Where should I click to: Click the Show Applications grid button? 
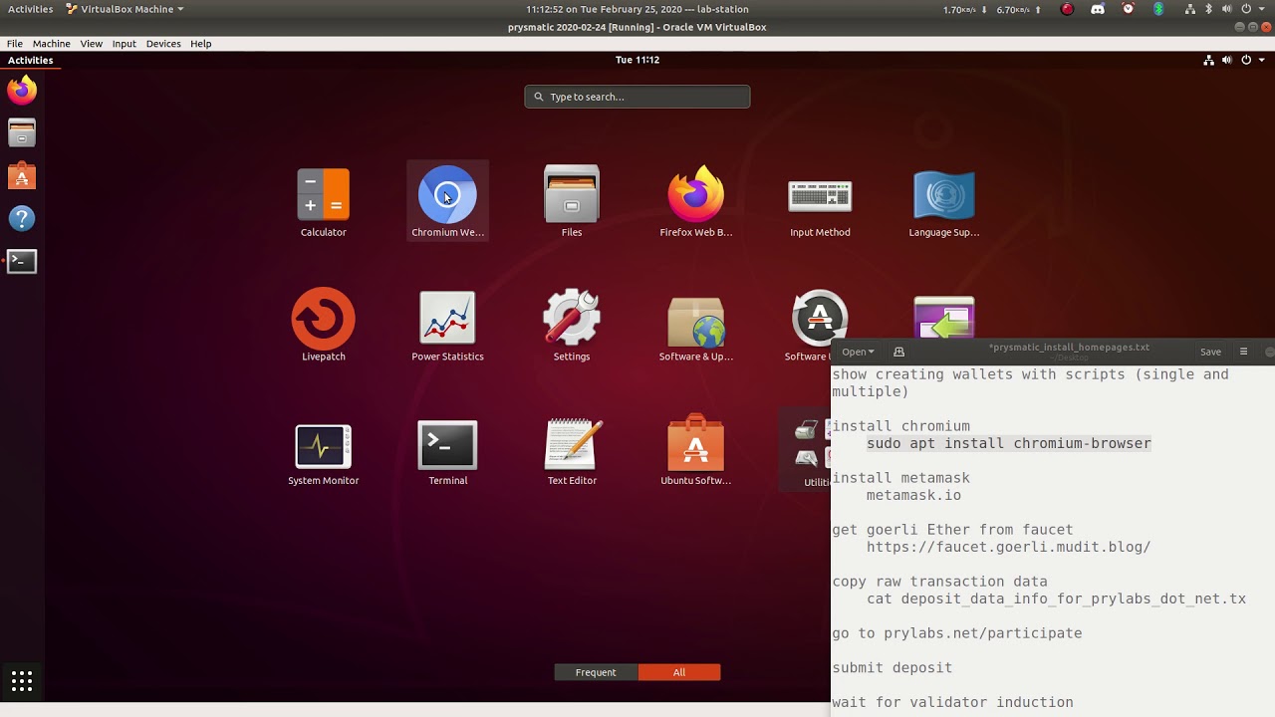22,681
